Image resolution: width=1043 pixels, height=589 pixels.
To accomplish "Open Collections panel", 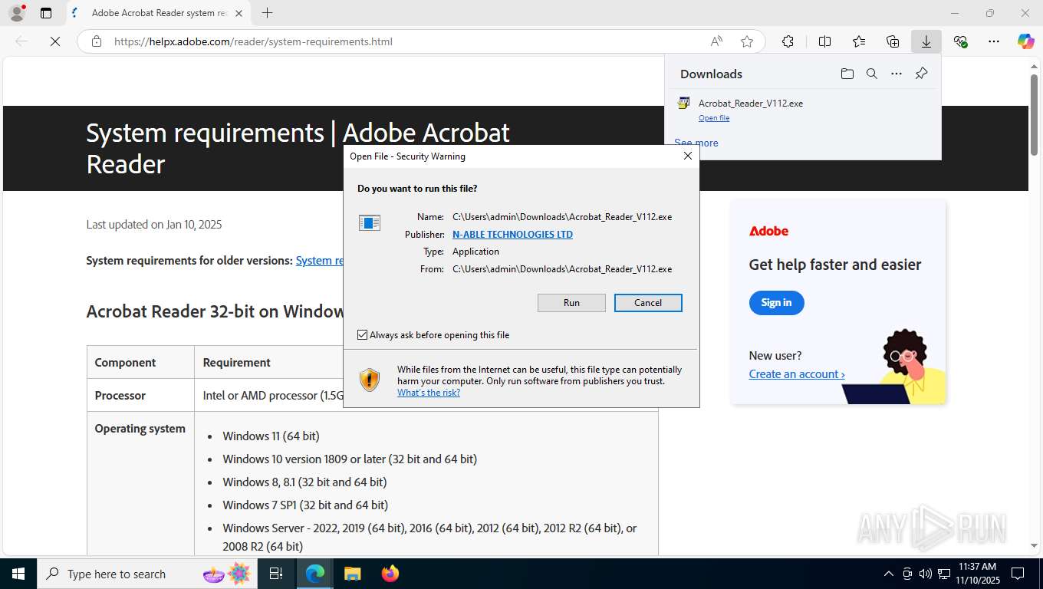I will point(893,41).
